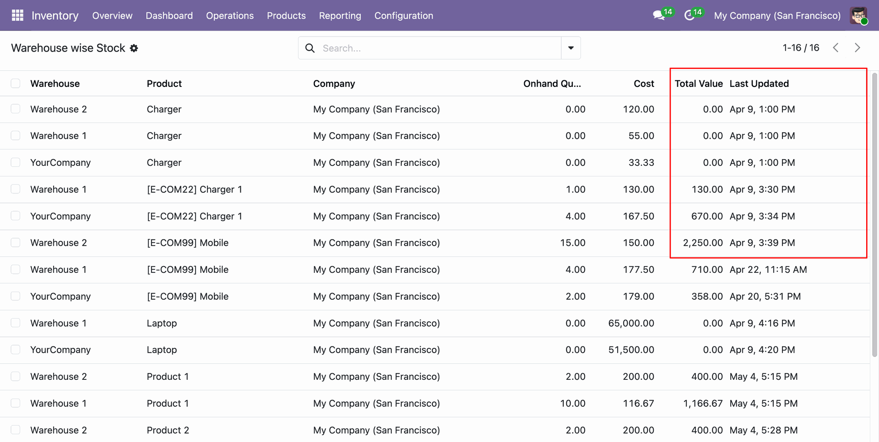Click the Apr 9, 4:16 PM date cell

(x=762, y=323)
